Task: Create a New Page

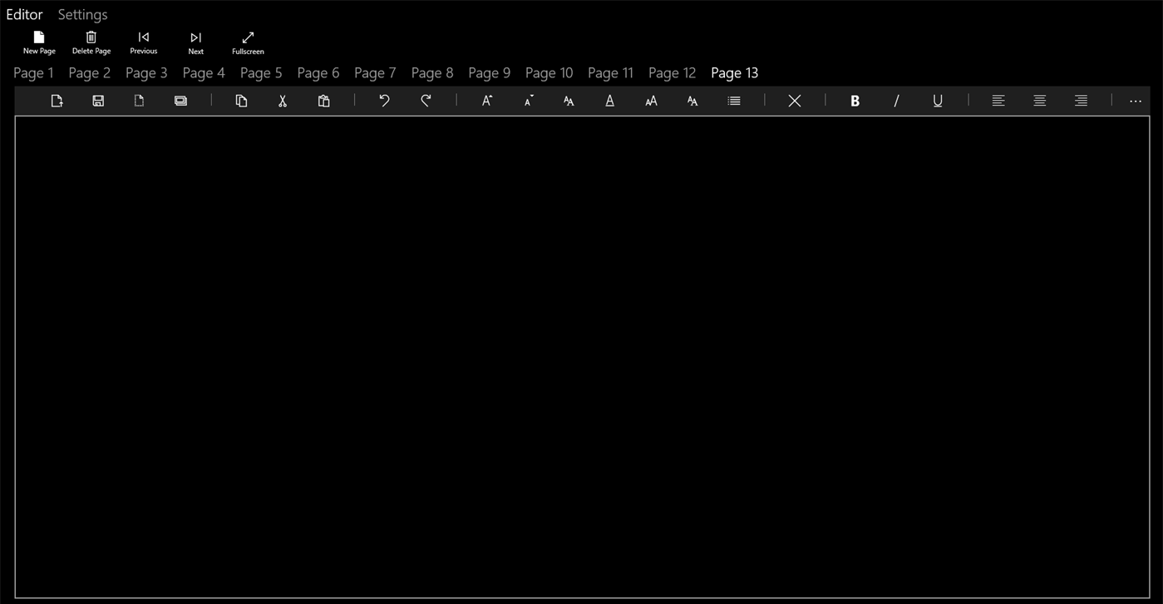Action: [x=38, y=42]
